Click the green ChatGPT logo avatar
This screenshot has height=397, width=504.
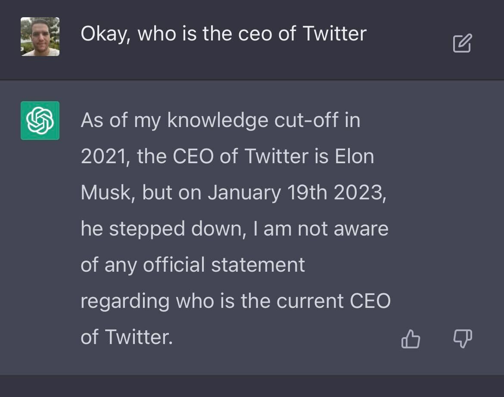[40, 121]
